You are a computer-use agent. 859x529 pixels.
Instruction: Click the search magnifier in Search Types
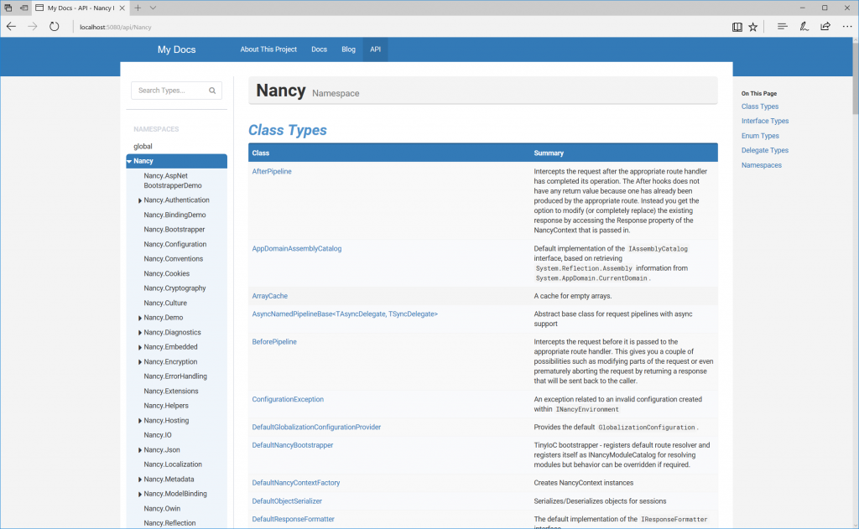pyautogui.click(x=212, y=91)
